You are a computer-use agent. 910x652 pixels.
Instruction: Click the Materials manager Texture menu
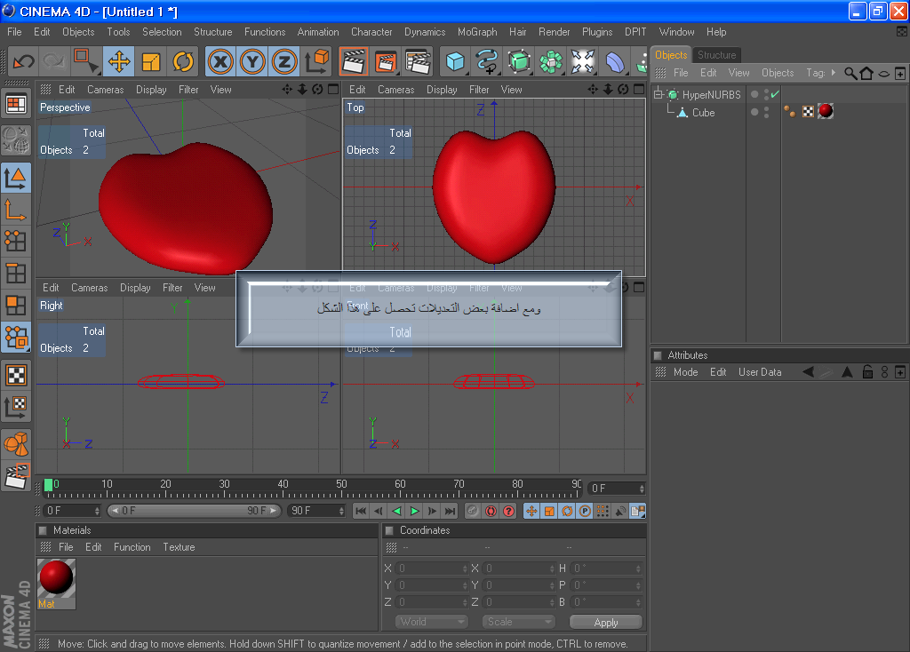pyautogui.click(x=179, y=547)
